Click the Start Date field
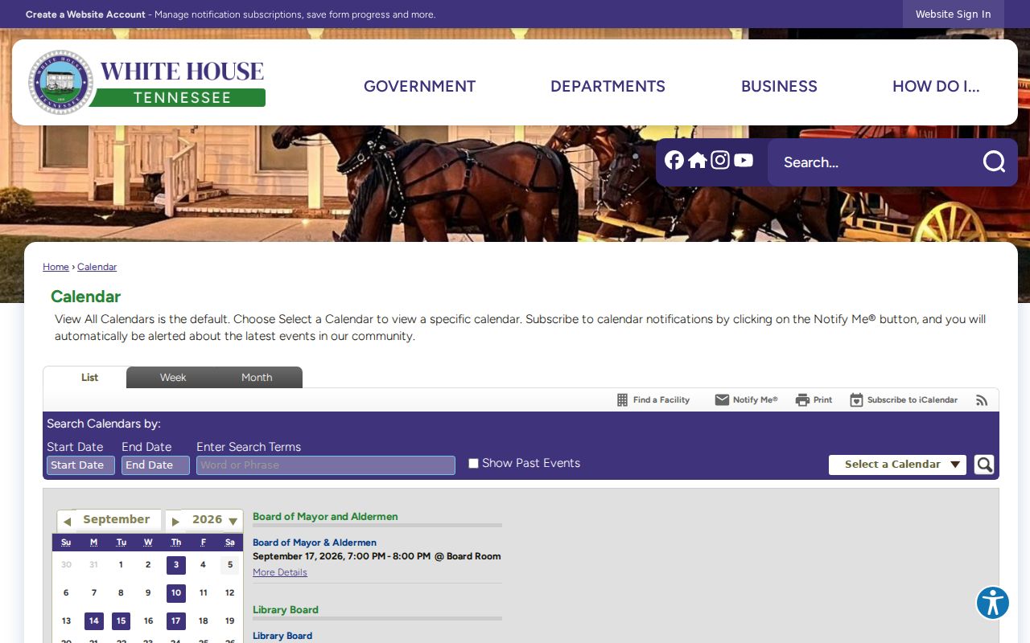The height and width of the screenshot is (643, 1030). pyautogui.click(x=80, y=465)
